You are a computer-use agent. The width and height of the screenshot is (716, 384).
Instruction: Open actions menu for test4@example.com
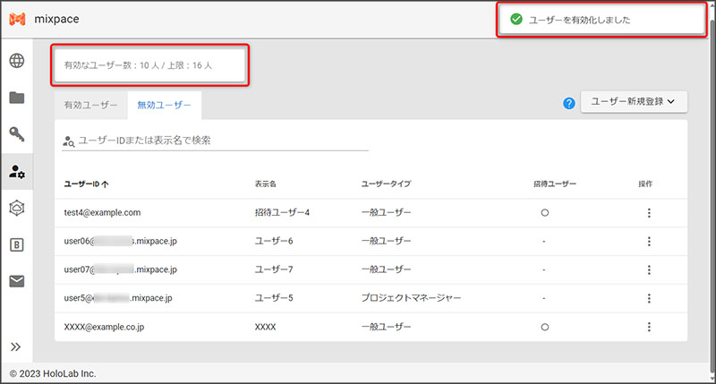click(648, 213)
